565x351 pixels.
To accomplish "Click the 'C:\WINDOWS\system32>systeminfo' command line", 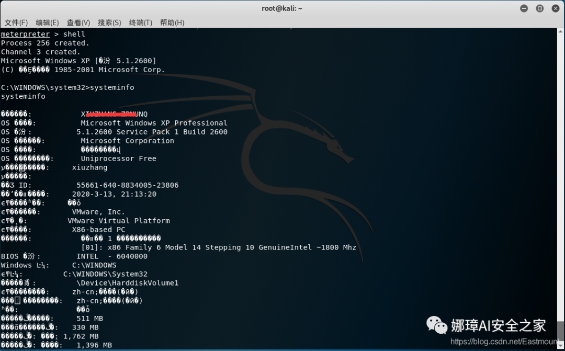I will tap(67, 87).
